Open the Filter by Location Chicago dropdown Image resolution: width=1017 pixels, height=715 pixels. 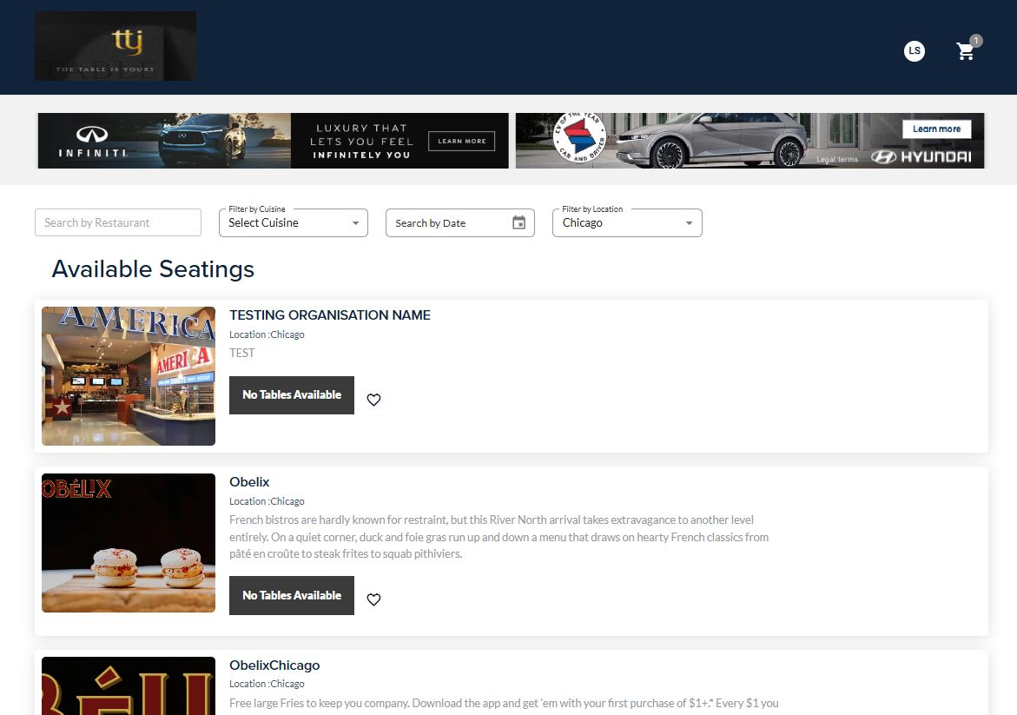point(627,222)
